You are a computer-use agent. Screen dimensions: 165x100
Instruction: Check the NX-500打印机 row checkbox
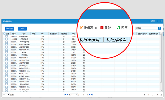[x=6, y=60]
